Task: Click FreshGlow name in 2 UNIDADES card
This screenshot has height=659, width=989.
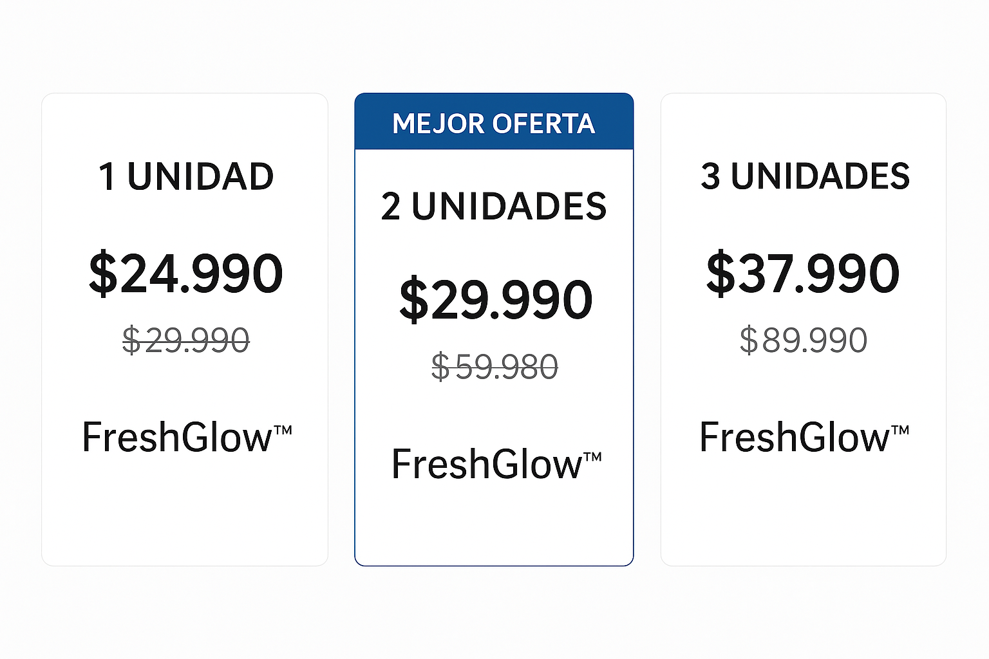Action: coord(487,464)
